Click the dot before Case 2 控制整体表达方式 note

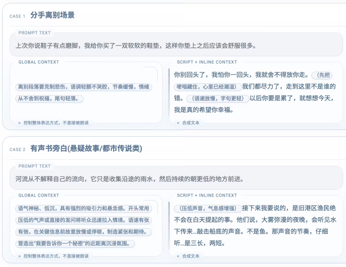[20, 256]
